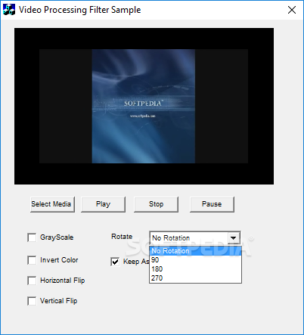Check the Horizontal Flip option
Image resolution: width=304 pixels, height=335 pixels.
(x=32, y=281)
